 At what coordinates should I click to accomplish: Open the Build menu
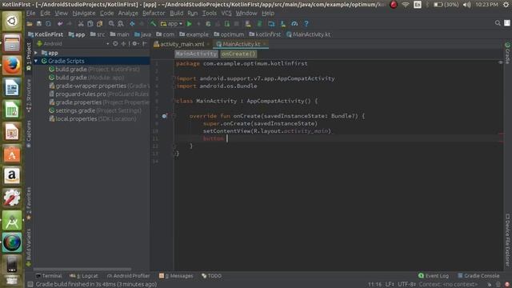pos(176,14)
